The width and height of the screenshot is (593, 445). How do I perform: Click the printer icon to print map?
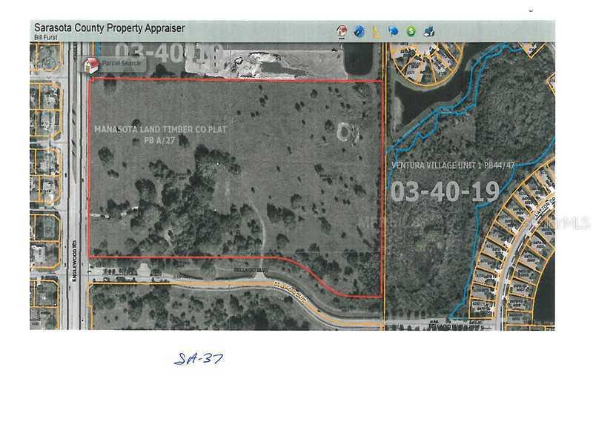pyautogui.click(x=428, y=31)
